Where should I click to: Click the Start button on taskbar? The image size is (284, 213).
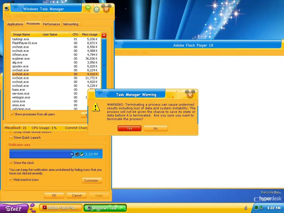14,209
